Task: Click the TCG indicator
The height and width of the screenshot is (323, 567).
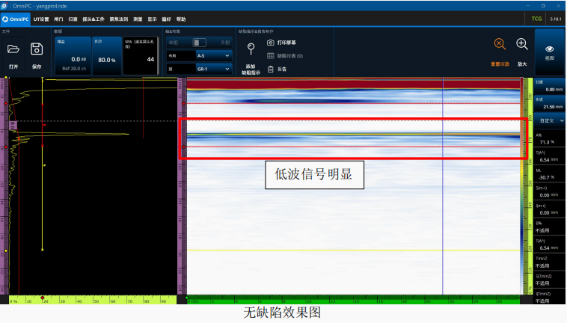Action: pyautogui.click(x=536, y=19)
